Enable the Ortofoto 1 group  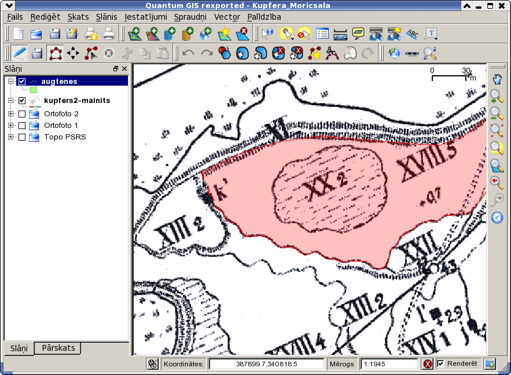(22, 126)
